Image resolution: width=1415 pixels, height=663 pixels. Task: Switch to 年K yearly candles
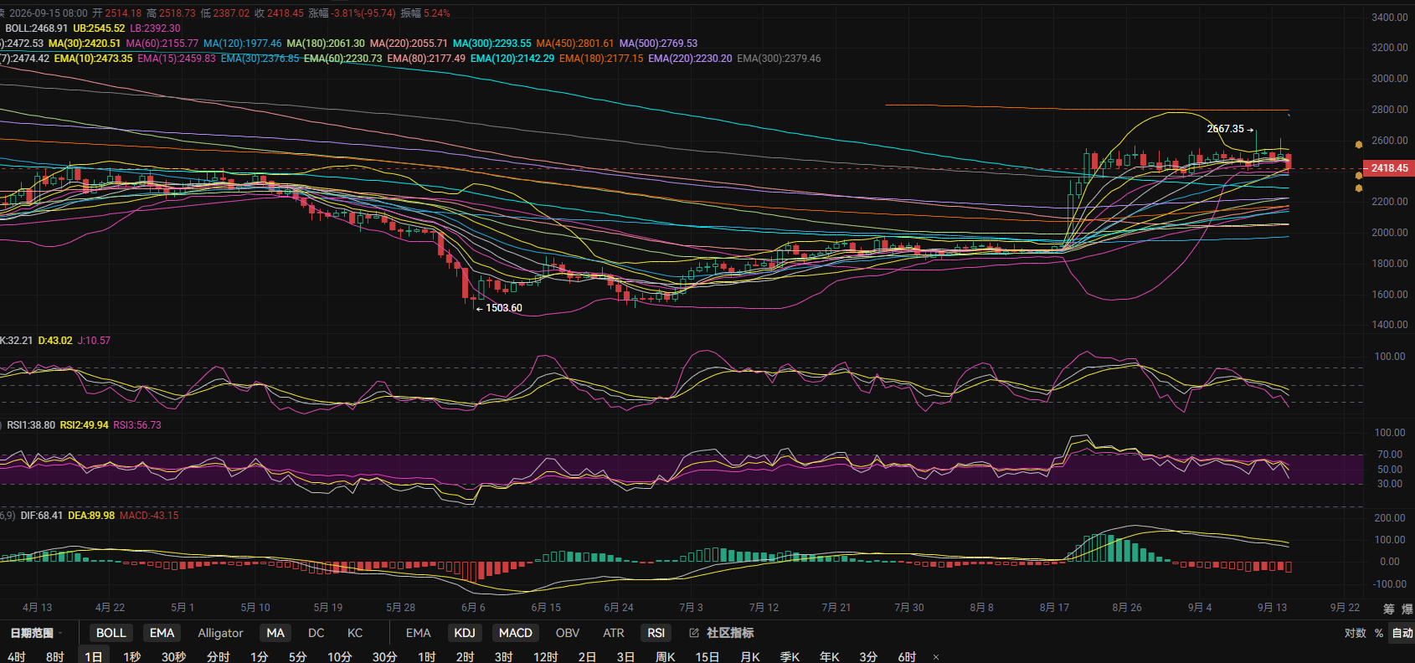pos(830,657)
